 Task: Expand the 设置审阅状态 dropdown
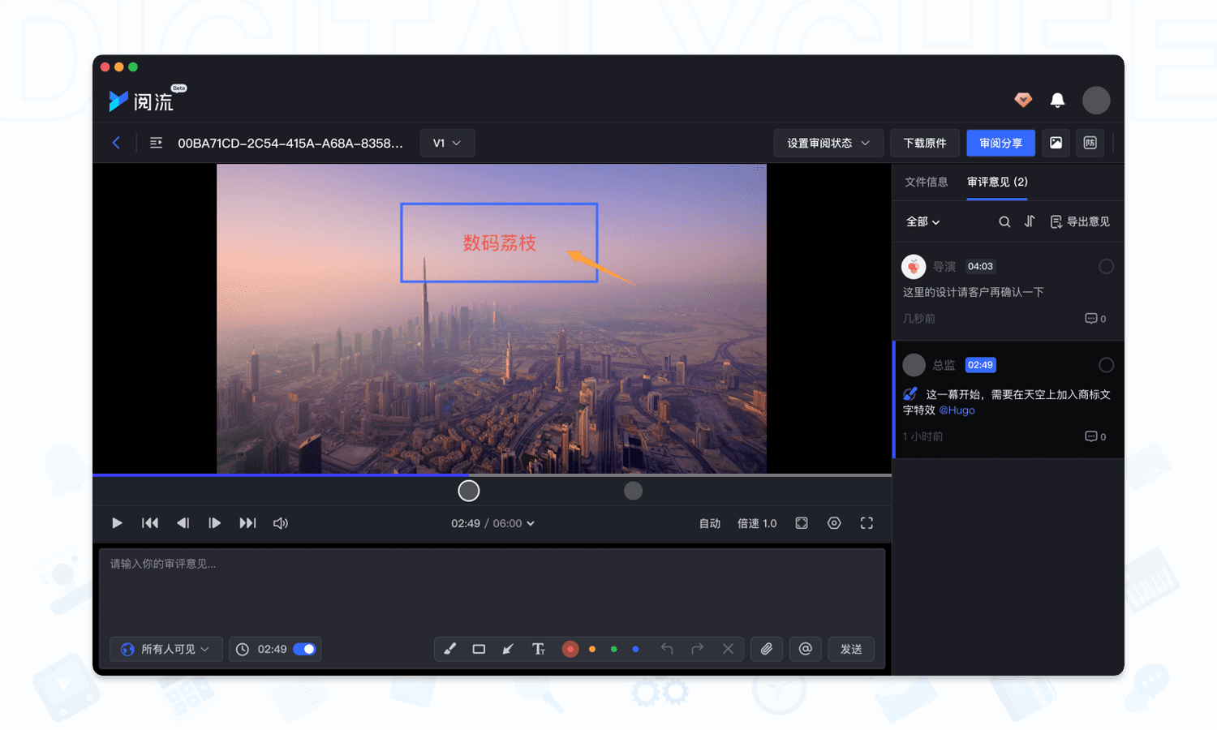pyautogui.click(x=828, y=143)
